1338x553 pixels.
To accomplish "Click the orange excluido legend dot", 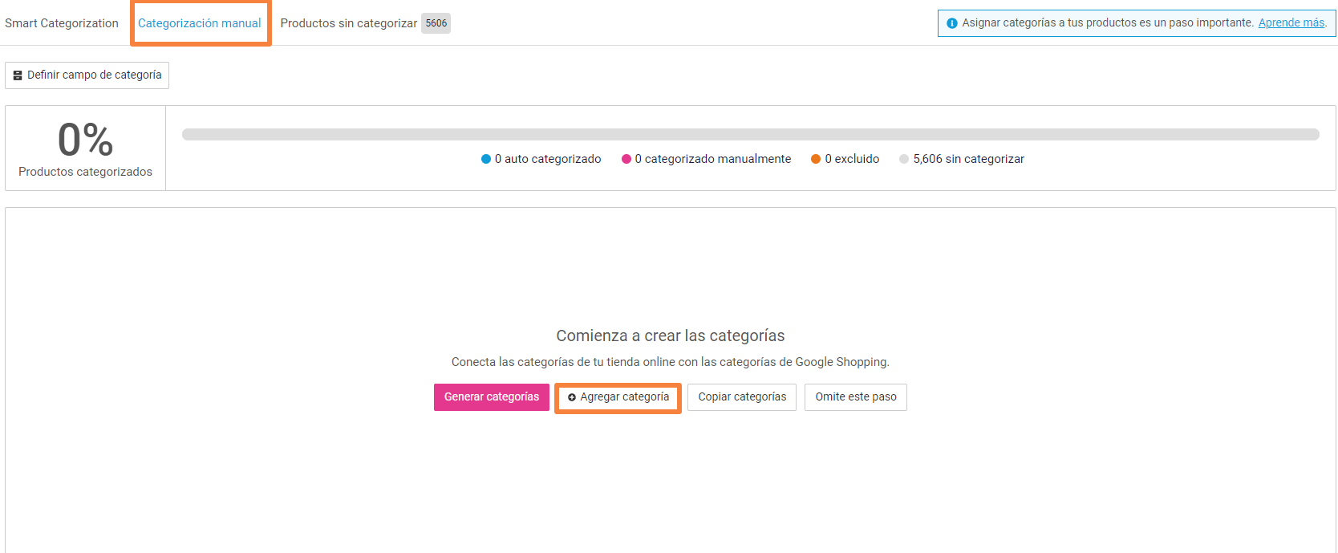I will pos(816,159).
